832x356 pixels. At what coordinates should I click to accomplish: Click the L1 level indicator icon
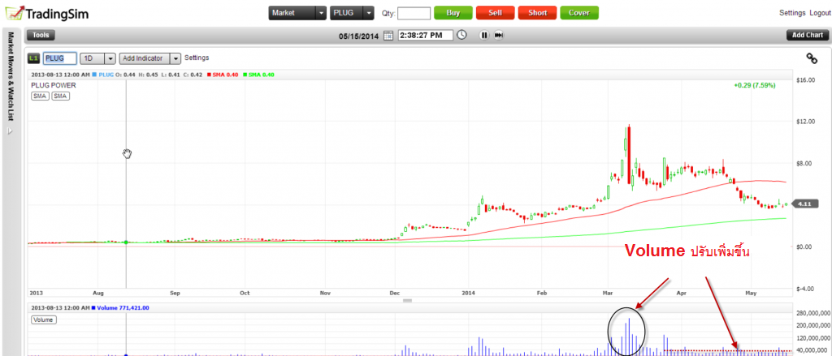34,58
